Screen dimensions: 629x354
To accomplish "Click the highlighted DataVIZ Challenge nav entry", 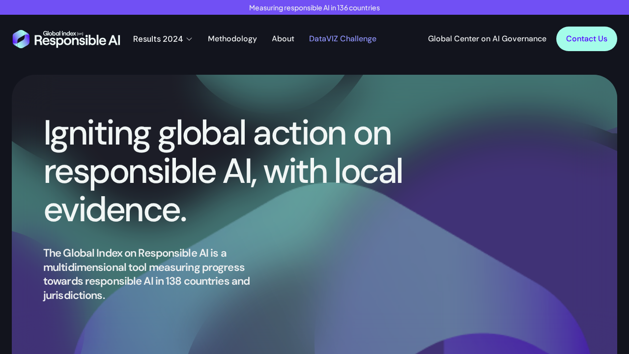I will point(343,38).
